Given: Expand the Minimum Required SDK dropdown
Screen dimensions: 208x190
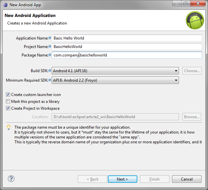Looking at the screenshot, I should point(115,80).
